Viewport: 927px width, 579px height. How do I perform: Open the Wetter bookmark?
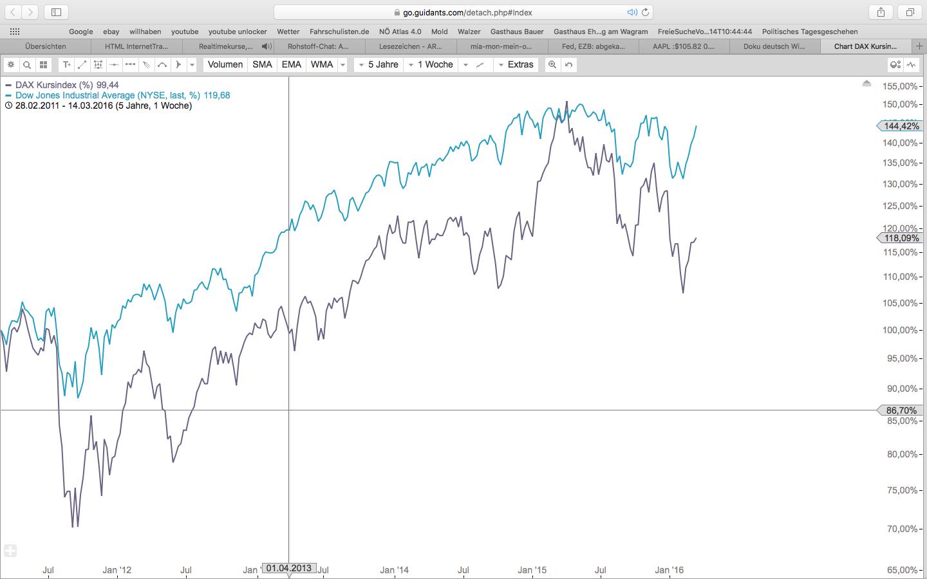288,32
